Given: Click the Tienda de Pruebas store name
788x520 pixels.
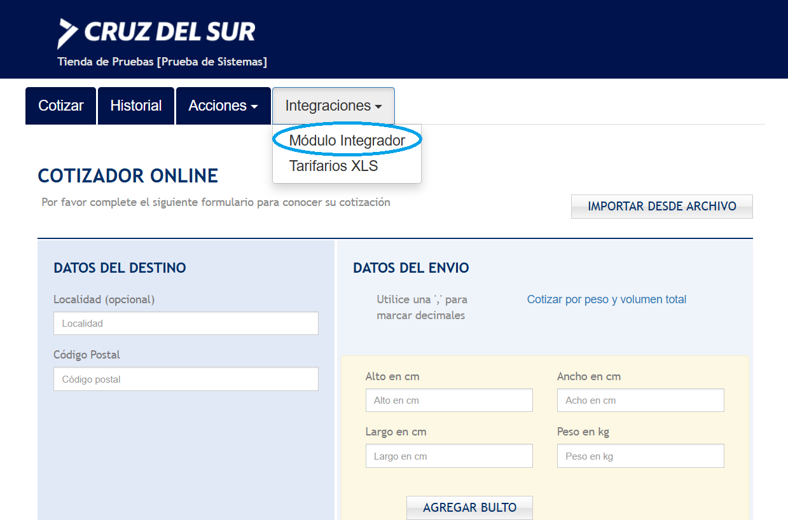Looking at the screenshot, I should (162, 62).
